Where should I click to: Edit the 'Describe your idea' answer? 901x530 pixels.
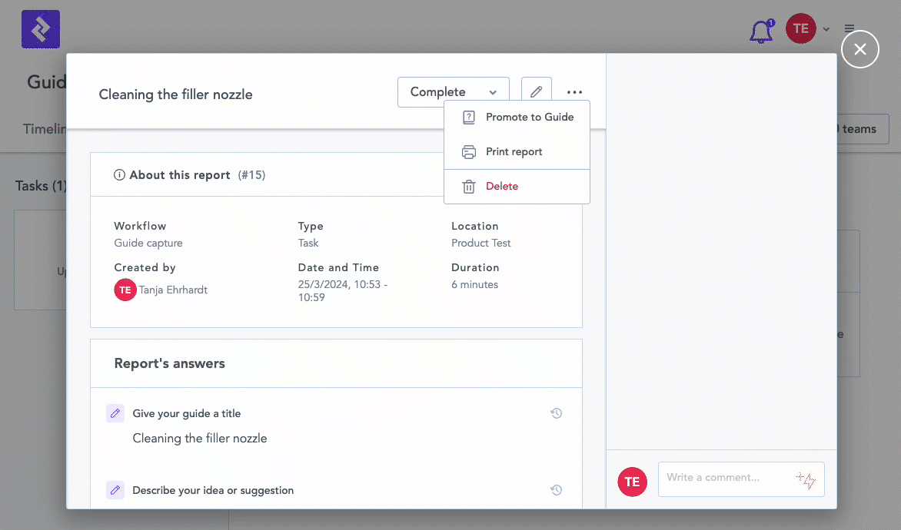(x=115, y=490)
